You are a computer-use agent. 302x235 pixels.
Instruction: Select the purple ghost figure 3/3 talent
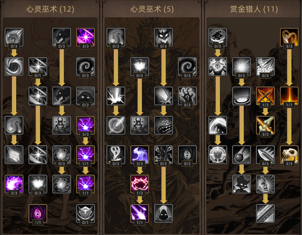pyautogui.click(x=139, y=155)
